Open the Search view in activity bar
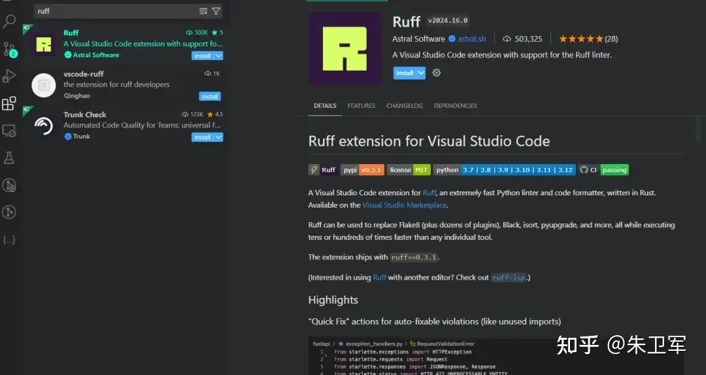This screenshot has width=706, height=375. tap(9, 21)
